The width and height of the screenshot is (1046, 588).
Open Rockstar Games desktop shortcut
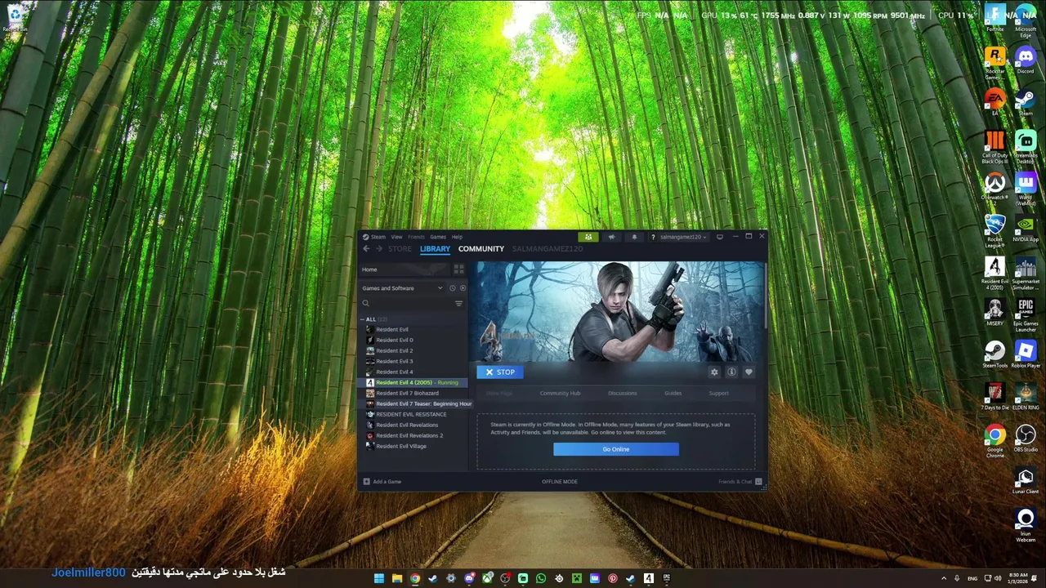click(995, 63)
